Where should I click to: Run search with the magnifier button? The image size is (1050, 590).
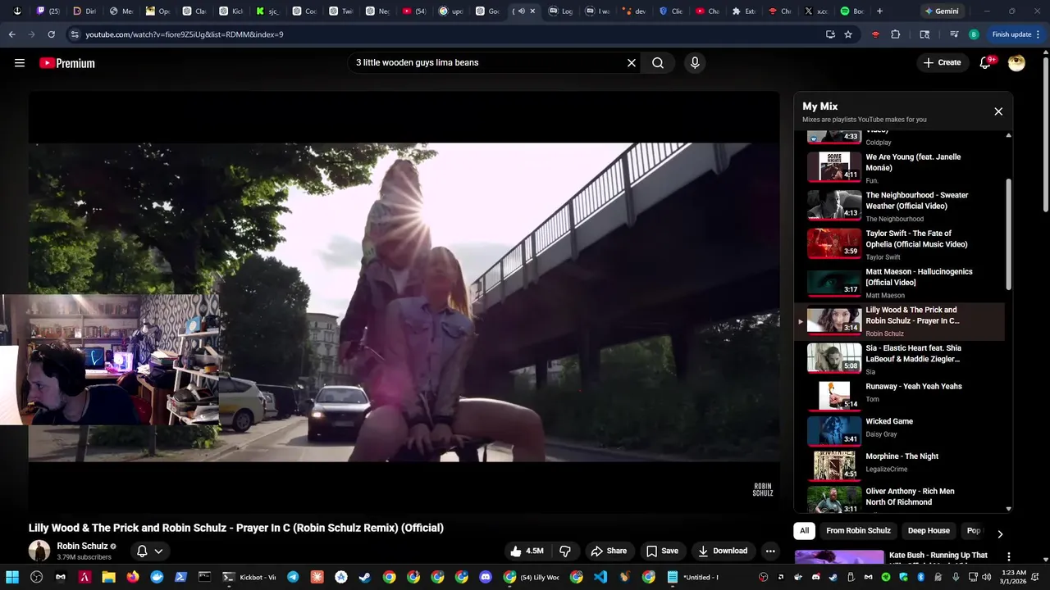click(658, 63)
